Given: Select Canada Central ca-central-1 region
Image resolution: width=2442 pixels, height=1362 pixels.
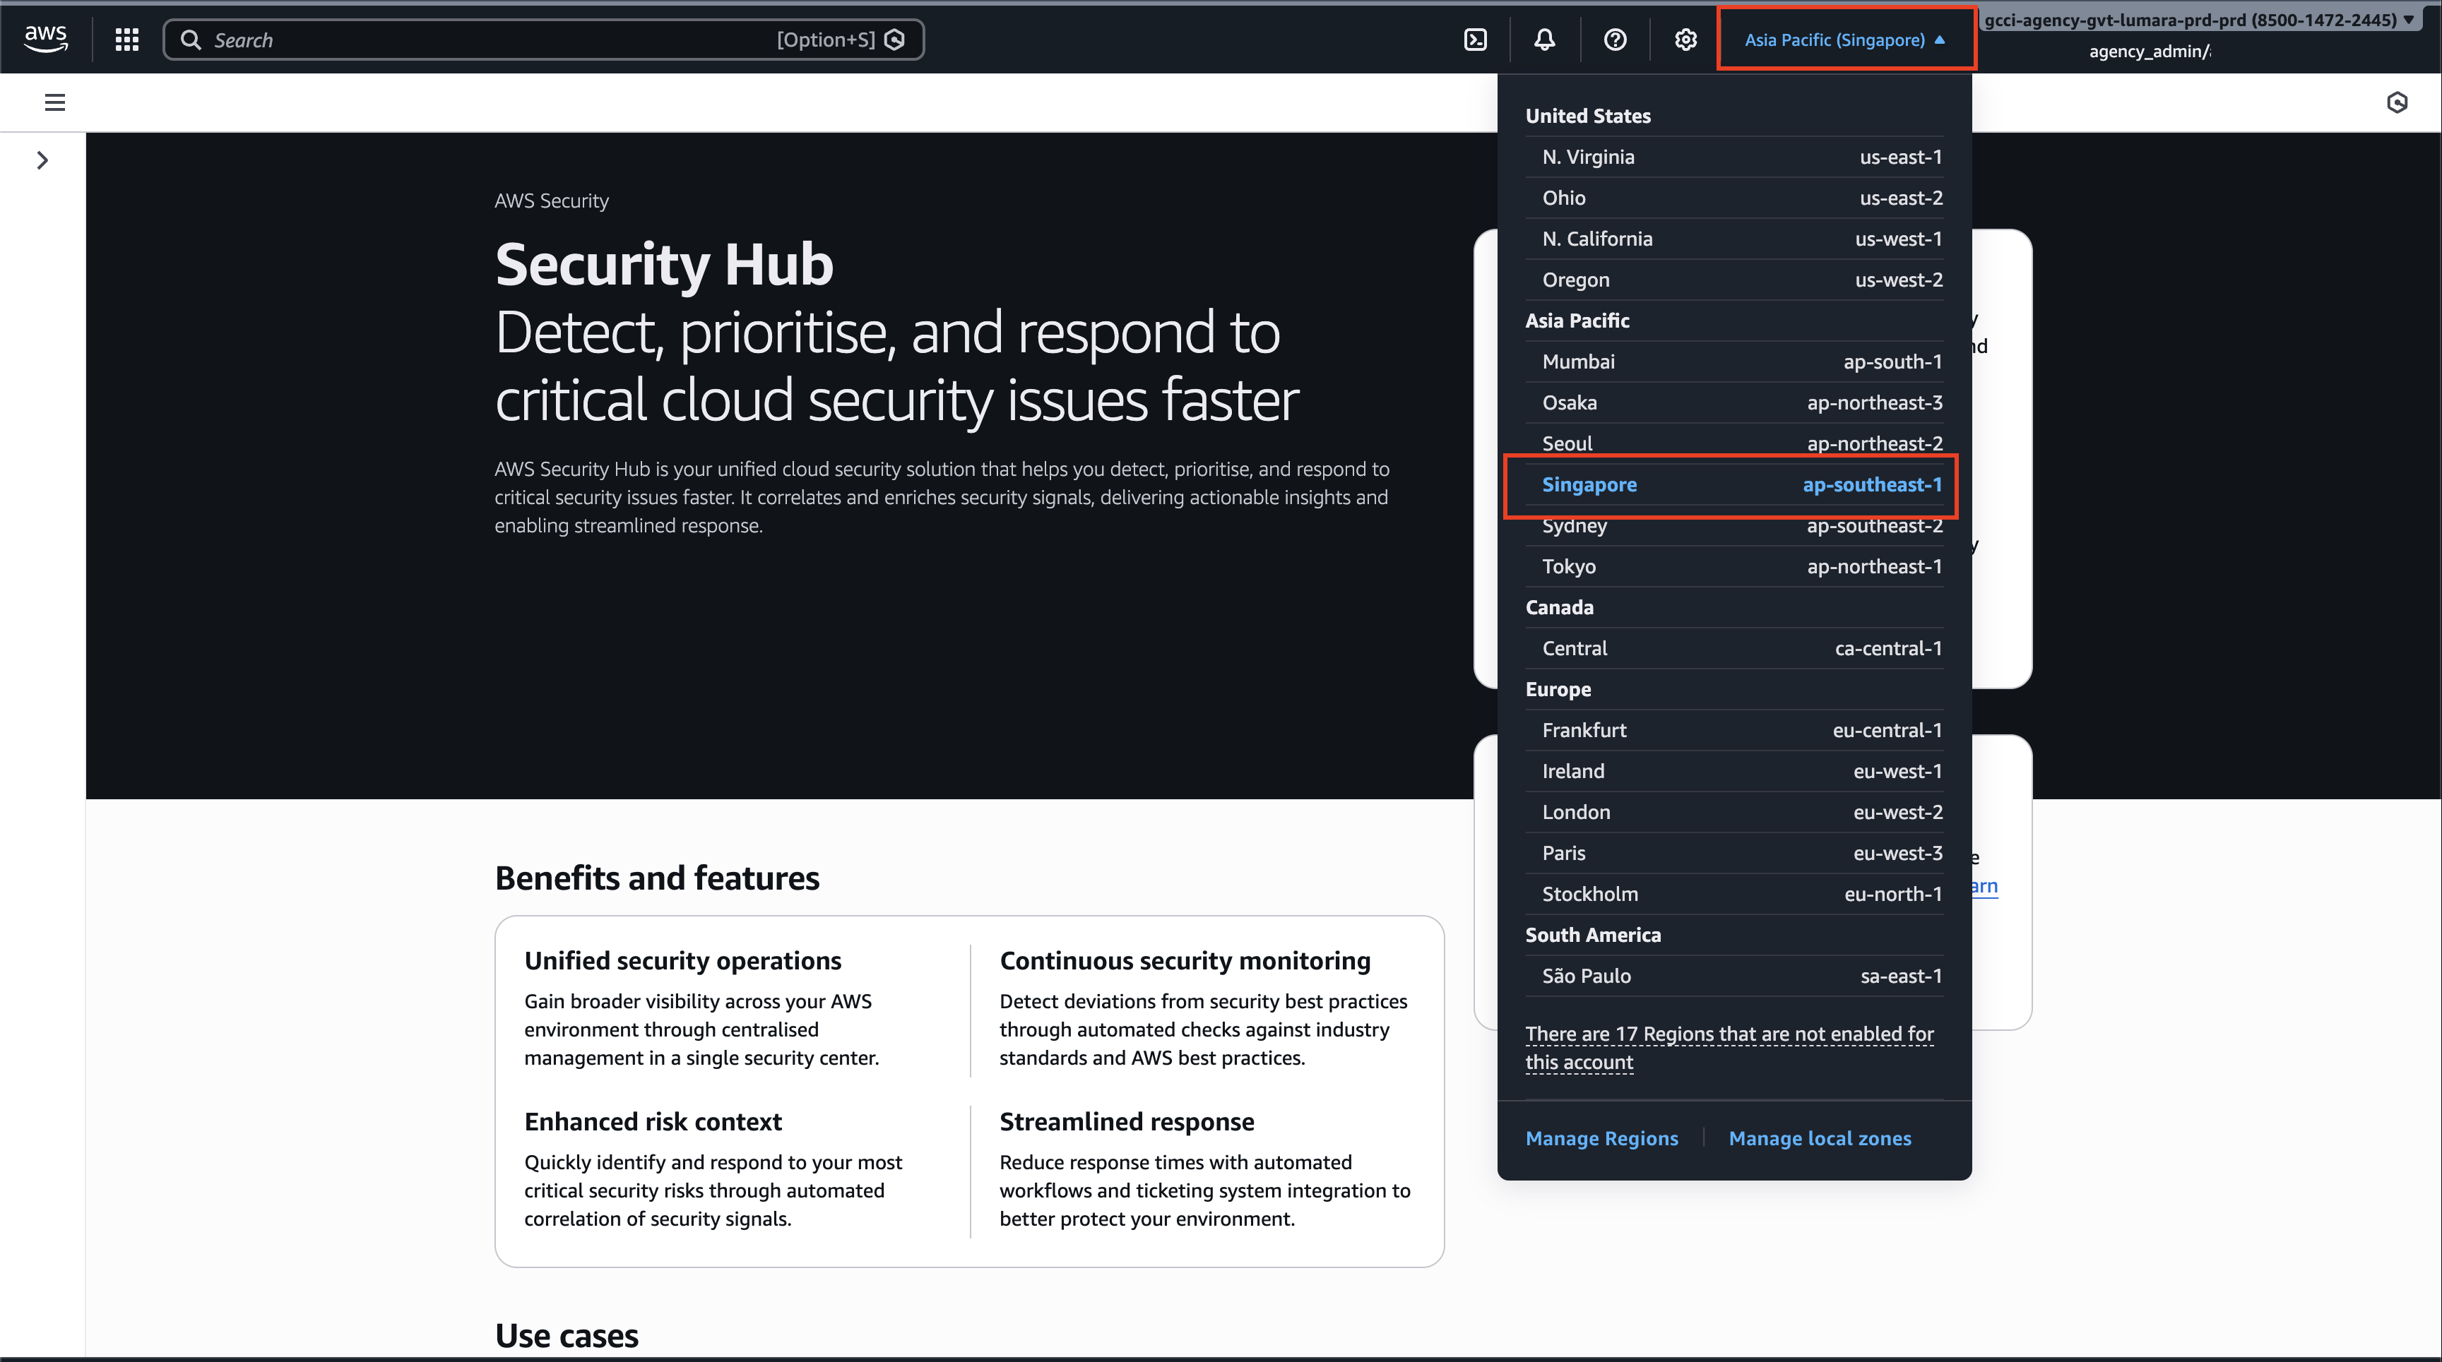Looking at the screenshot, I should (1734, 648).
